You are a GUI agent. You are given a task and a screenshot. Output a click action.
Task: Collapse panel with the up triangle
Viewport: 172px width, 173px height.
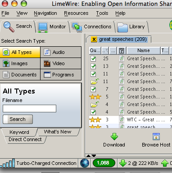(x=88, y=156)
